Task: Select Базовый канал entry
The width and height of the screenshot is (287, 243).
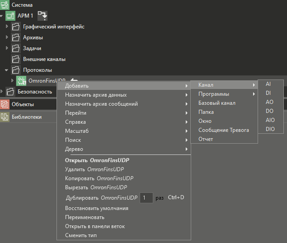Action: point(224,103)
